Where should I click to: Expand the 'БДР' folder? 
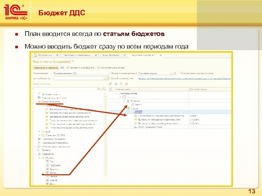(x=39, y=131)
